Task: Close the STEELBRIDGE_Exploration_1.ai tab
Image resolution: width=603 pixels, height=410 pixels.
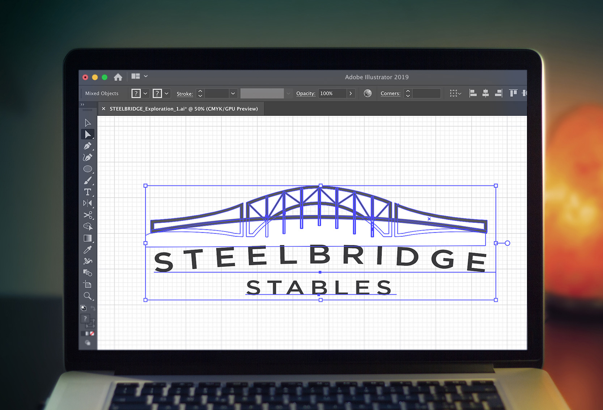Action: pos(103,109)
